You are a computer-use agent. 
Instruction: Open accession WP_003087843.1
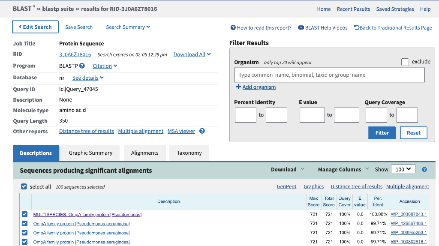tap(409, 214)
